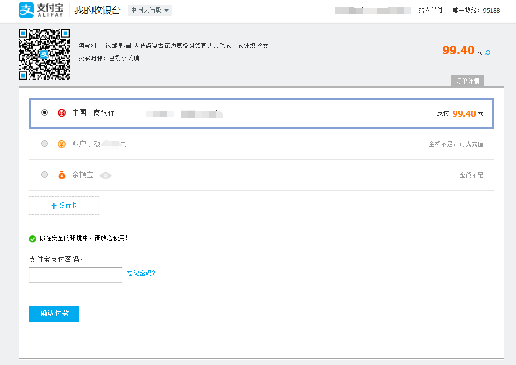The image size is (516, 365).
Task: Click 余额宝 row's 金额不足 status text
Action: [x=471, y=175]
